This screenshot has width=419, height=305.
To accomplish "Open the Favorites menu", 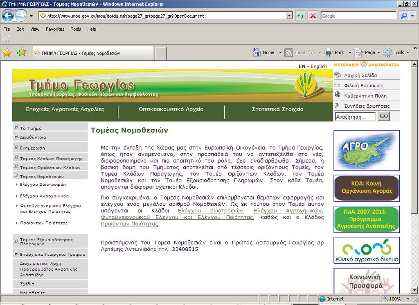I will pyautogui.click(x=55, y=29).
